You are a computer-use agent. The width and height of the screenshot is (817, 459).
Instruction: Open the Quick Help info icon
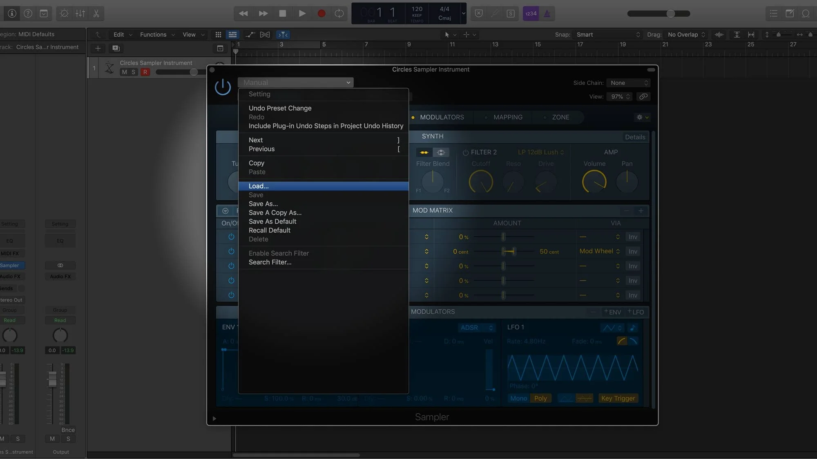(12, 13)
